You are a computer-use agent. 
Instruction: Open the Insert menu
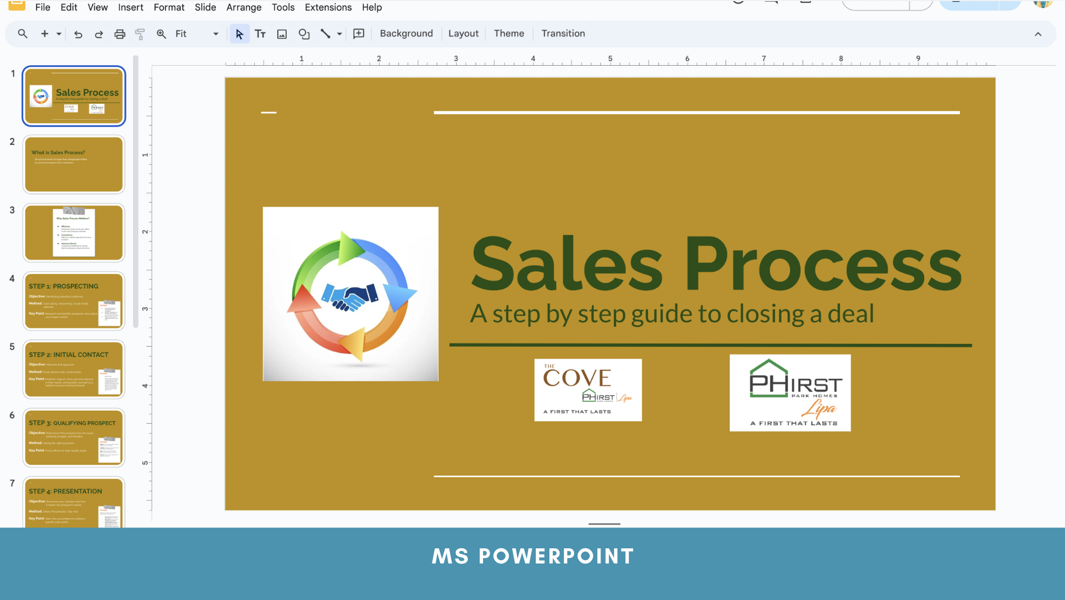(x=130, y=7)
